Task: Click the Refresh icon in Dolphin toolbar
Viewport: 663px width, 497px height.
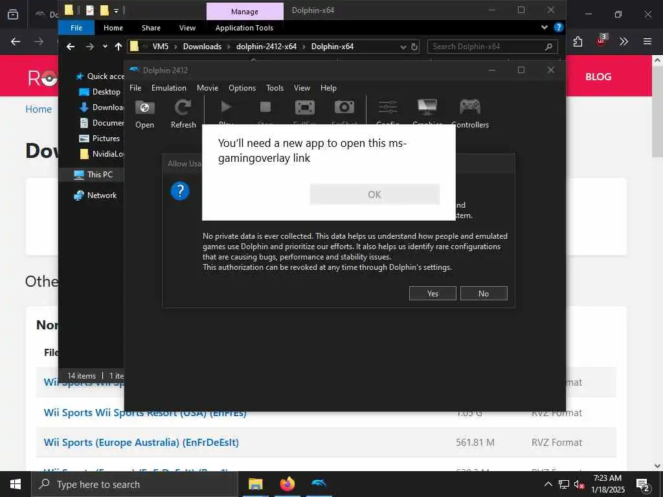Action: click(x=183, y=107)
